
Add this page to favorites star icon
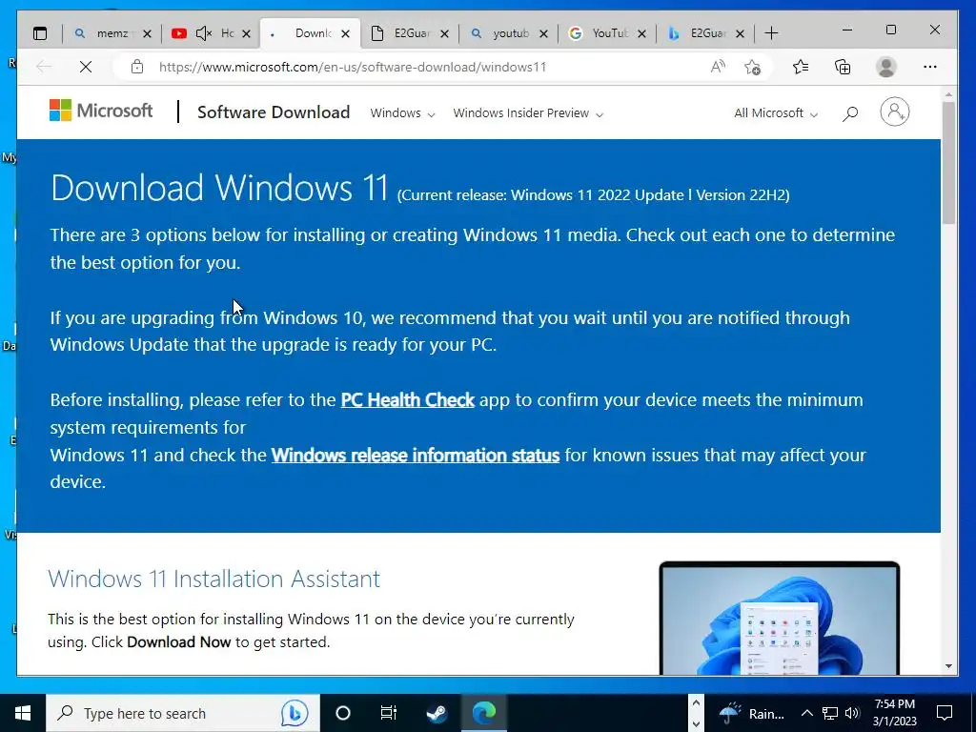[x=753, y=67]
